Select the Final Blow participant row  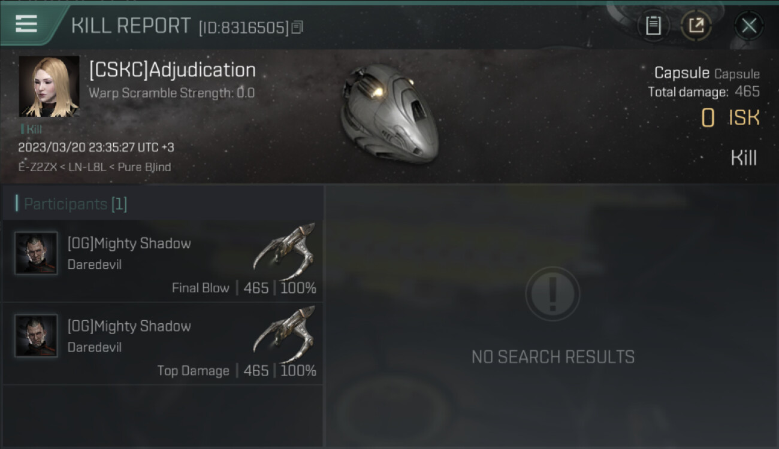coord(163,262)
